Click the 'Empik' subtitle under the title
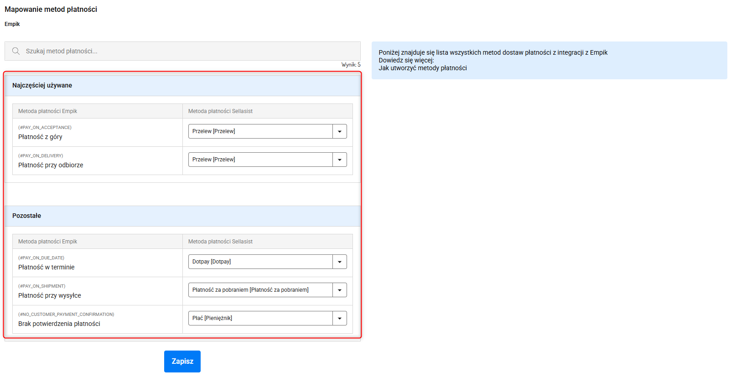This screenshot has height=377, width=731. click(12, 24)
